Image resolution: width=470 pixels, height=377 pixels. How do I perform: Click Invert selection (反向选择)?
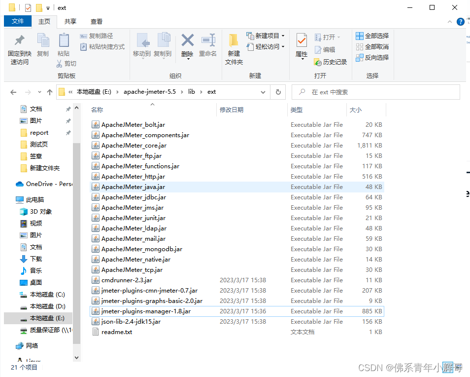[x=372, y=58]
